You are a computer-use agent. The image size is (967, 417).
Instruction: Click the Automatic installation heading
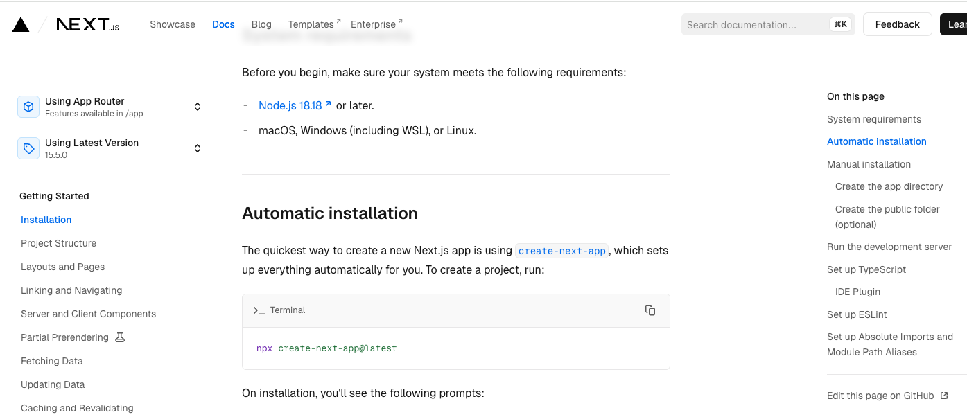point(330,213)
